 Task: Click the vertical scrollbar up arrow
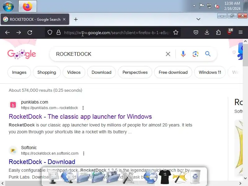pos(245,41)
